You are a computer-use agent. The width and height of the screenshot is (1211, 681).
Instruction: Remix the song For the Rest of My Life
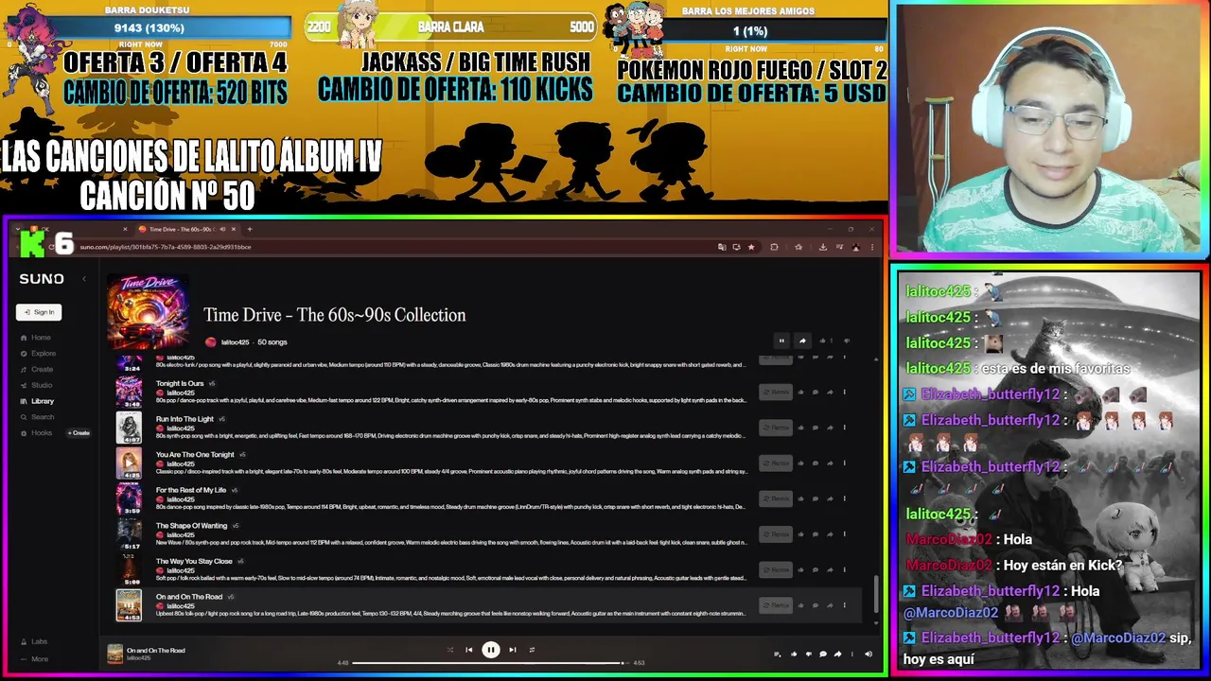point(776,498)
